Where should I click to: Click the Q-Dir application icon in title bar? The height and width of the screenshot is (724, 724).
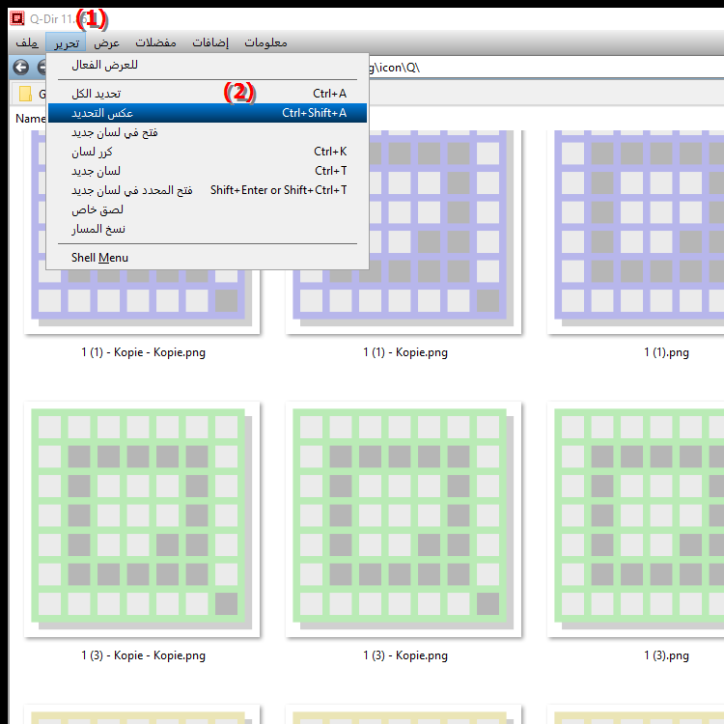click(17, 18)
